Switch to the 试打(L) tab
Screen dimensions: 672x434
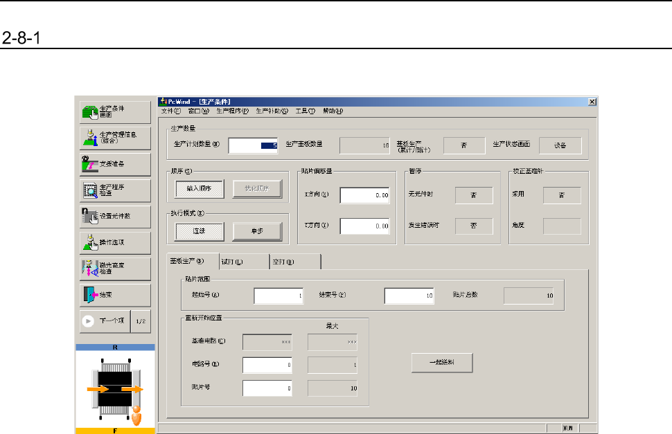pyautogui.click(x=245, y=262)
